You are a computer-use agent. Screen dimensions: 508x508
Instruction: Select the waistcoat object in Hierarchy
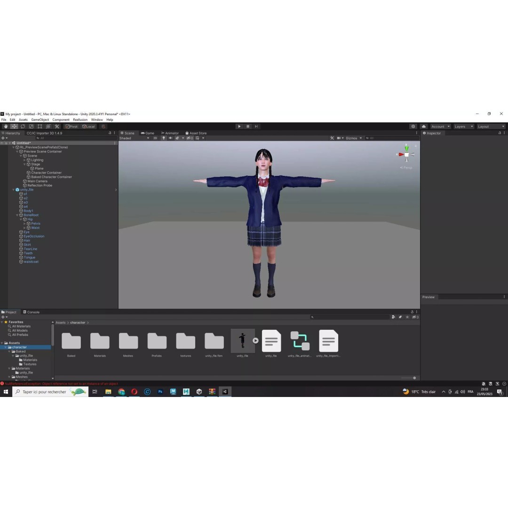pyautogui.click(x=31, y=262)
